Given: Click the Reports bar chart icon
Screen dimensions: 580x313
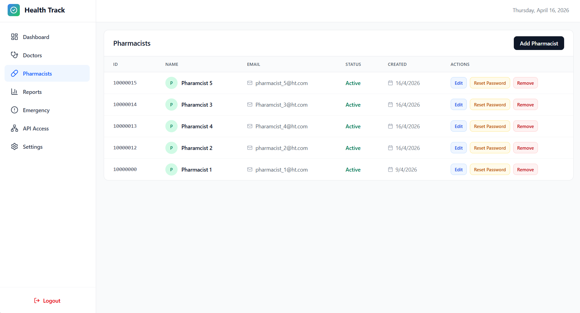Looking at the screenshot, I should coord(14,92).
